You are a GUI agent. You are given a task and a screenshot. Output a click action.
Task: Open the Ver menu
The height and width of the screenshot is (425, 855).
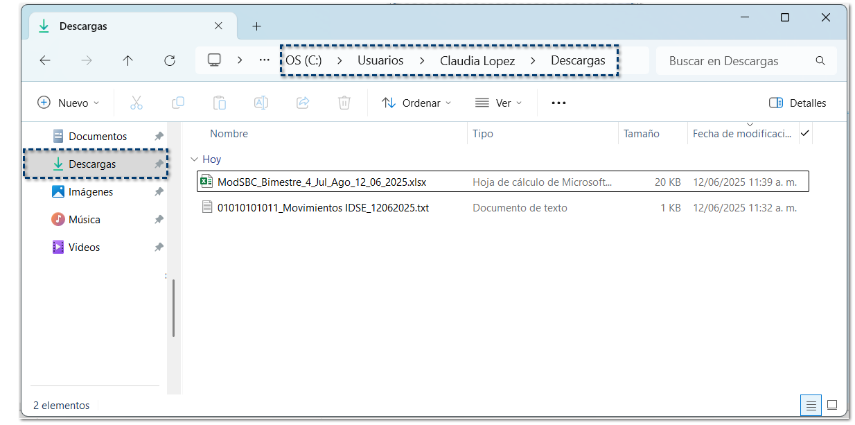[x=498, y=103]
